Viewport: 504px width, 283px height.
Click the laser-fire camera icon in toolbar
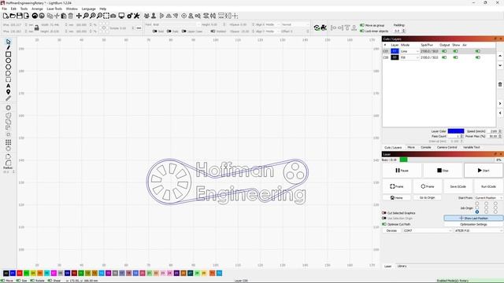324,28
